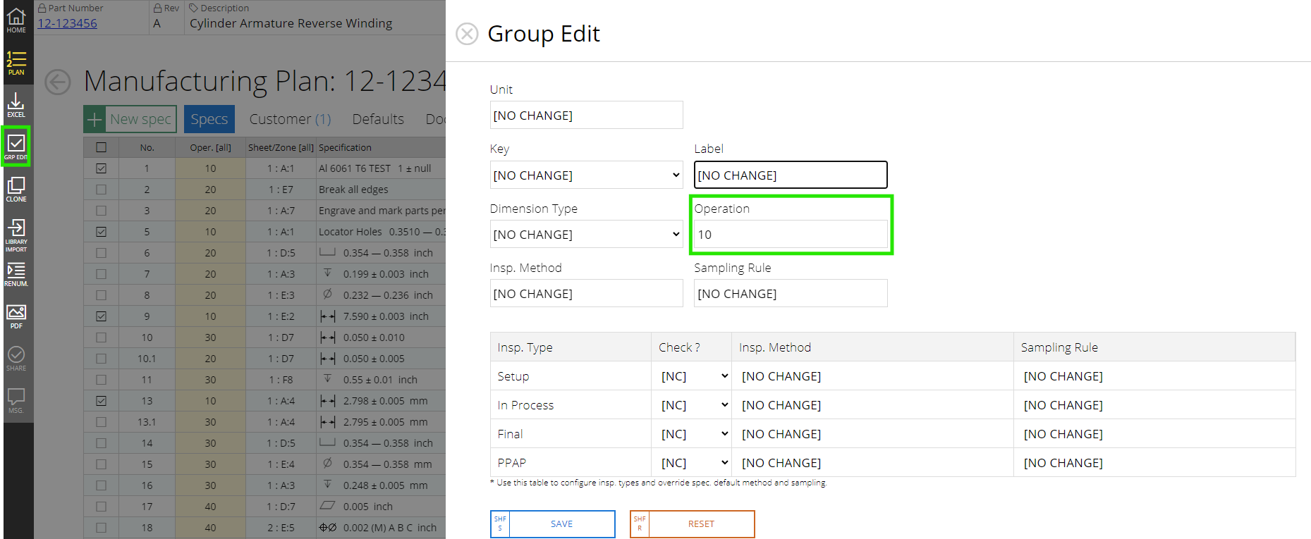Generate PDF from sidebar icon
This screenshot has height=539, width=1311.
coord(16,316)
